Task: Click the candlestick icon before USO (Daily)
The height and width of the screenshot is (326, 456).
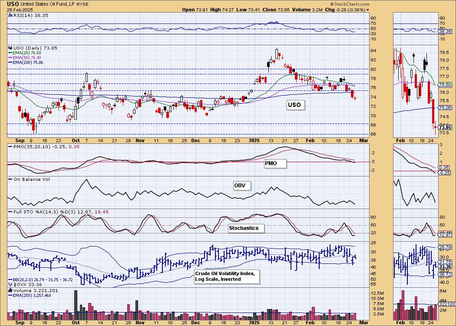Action: coord(10,48)
